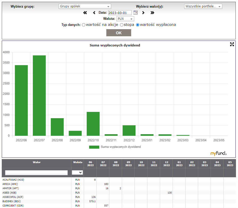238x208 pixels.
Task: Click the 05 2023 column header
Action: (230, 164)
